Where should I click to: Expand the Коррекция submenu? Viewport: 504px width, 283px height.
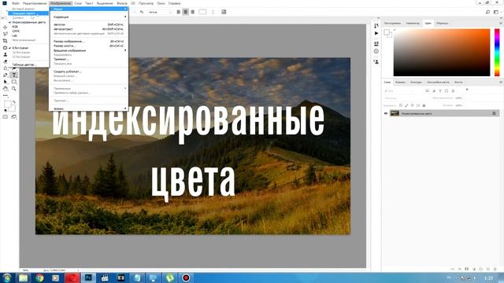pyautogui.click(x=89, y=17)
